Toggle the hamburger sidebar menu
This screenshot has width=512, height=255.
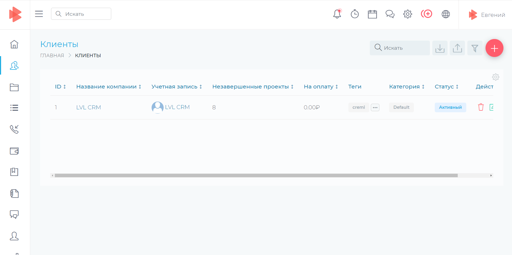click(39, 14)
